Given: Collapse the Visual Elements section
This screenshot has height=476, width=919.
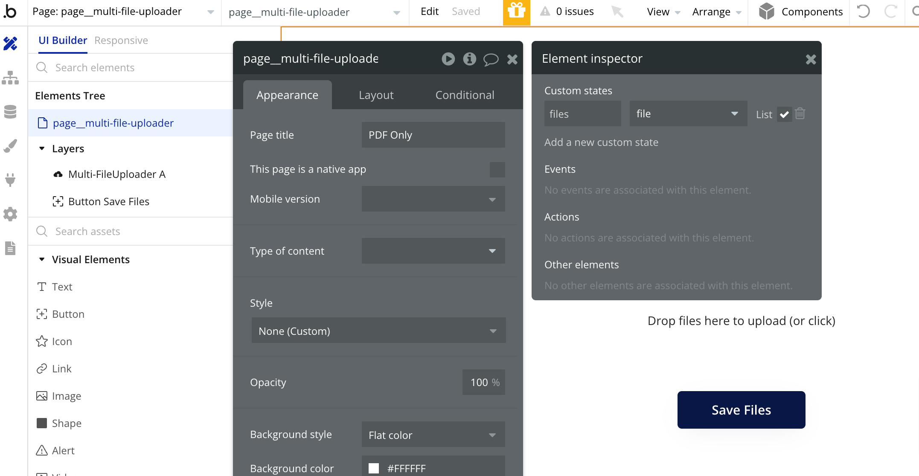Looking at the screenshot, I should [x=42, y=259].
